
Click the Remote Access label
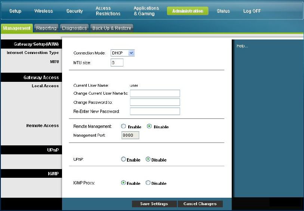click(x=42, y=125)
